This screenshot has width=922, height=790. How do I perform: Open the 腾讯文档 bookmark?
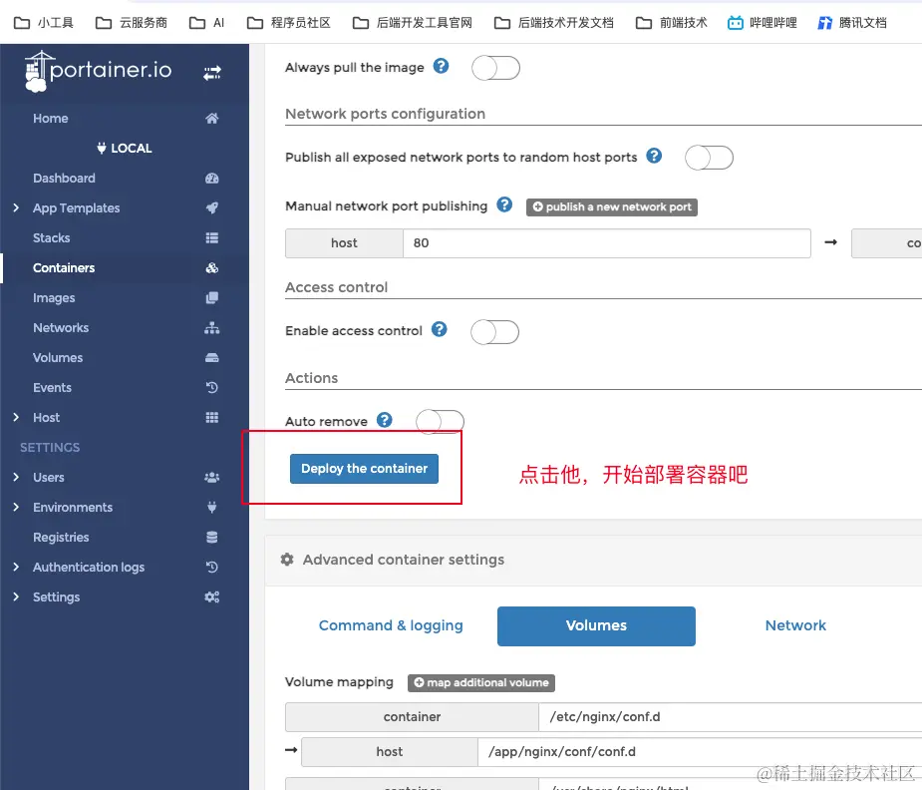(x=852, y=23)
